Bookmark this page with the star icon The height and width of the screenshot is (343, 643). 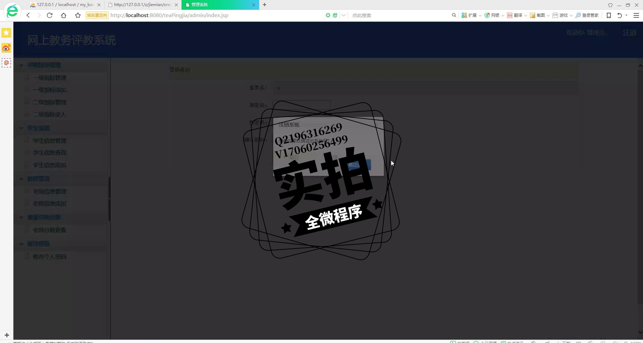(78, 15)
